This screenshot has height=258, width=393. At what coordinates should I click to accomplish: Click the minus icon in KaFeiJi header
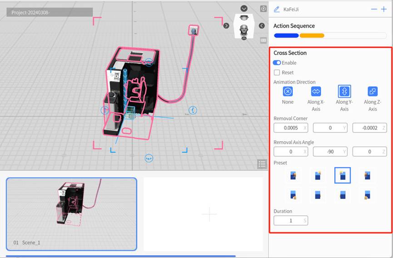pos(374,9)
